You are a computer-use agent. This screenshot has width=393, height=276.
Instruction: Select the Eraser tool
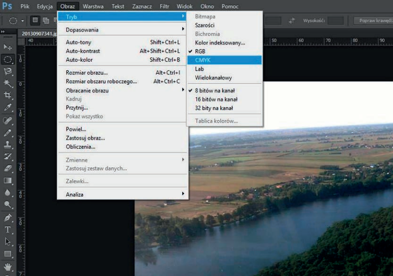(x=8, y=168)
